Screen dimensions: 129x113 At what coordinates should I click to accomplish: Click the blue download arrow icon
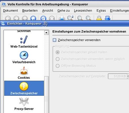[108, 18]
